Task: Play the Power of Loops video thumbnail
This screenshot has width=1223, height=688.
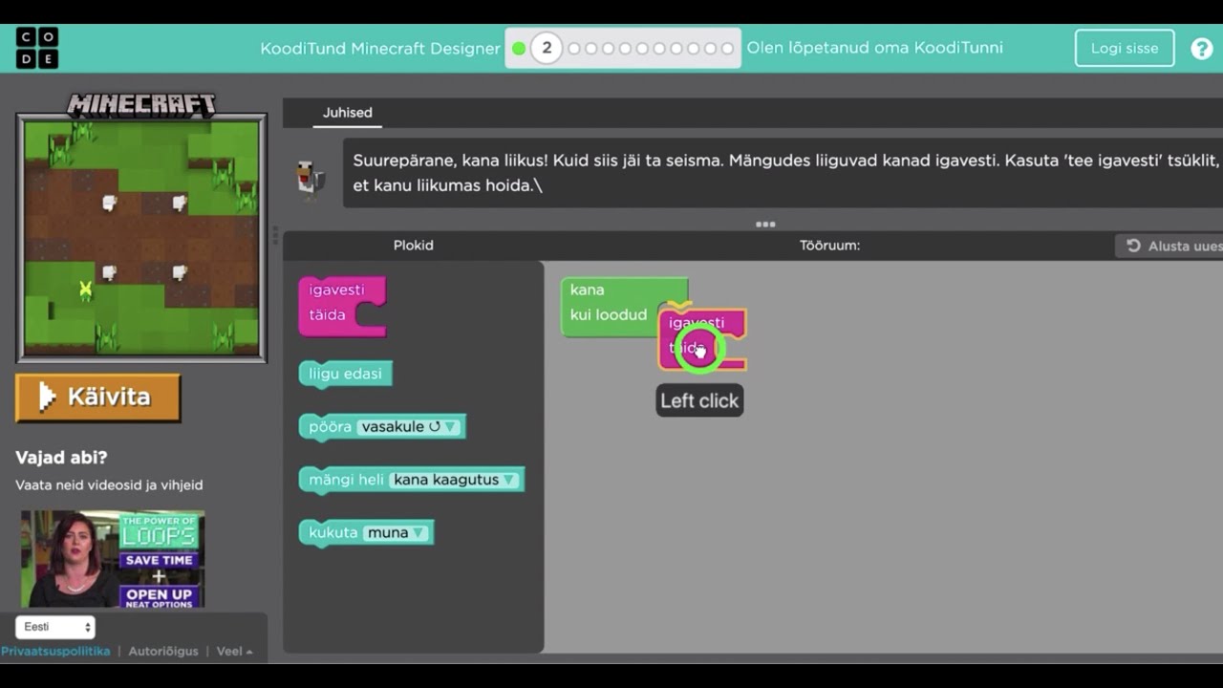Action: (x=113, y=559)
